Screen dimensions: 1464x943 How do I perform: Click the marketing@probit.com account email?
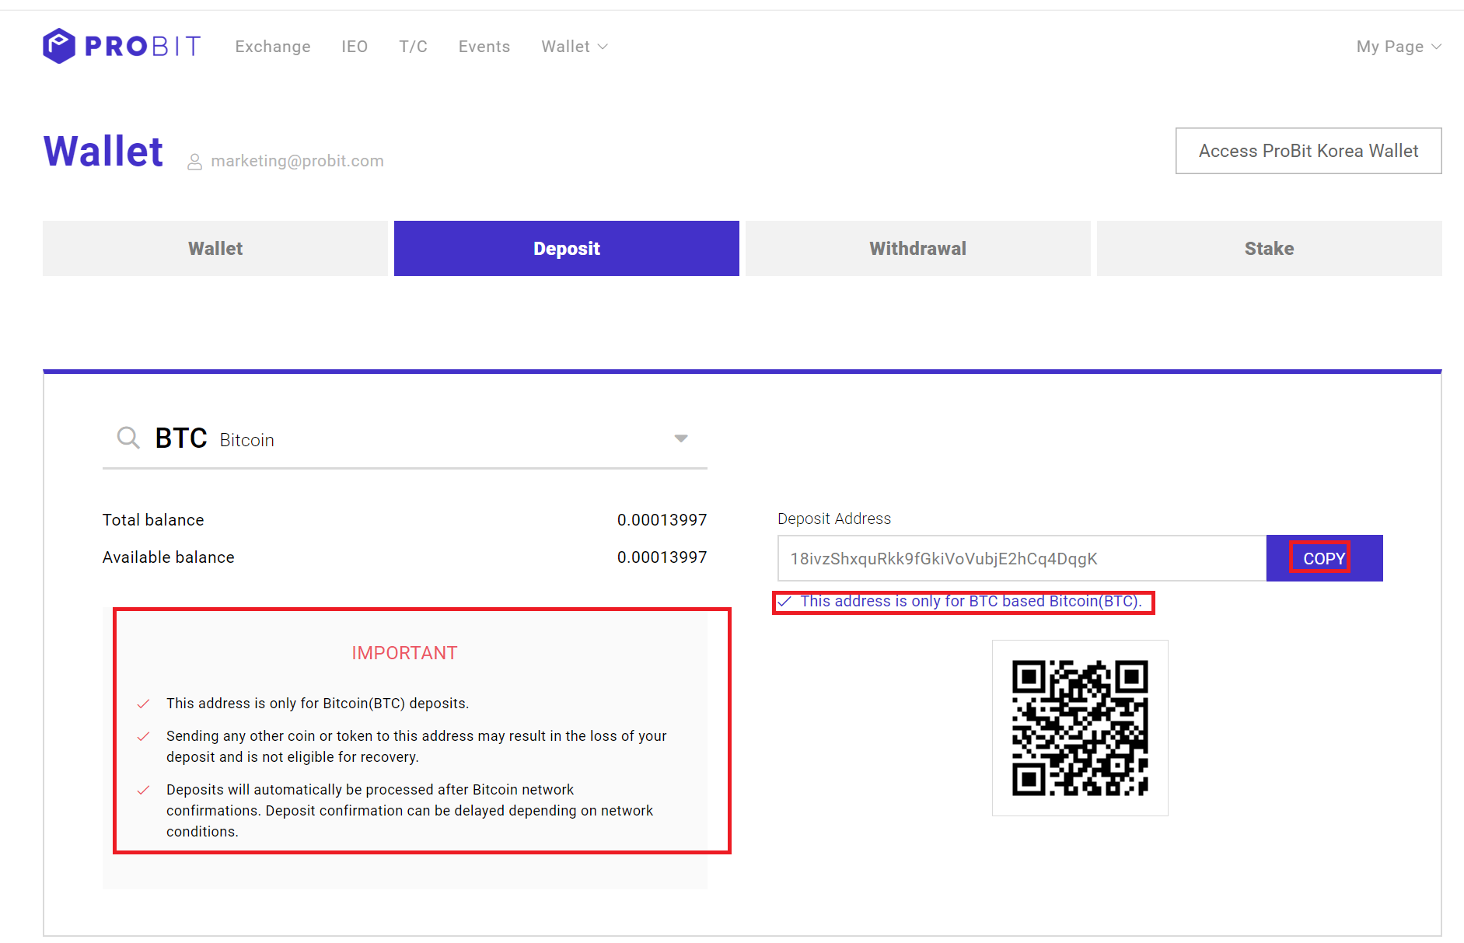pos(297,161)
